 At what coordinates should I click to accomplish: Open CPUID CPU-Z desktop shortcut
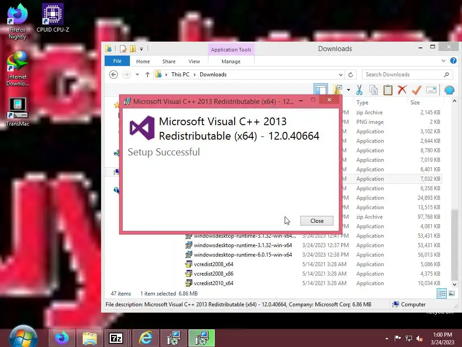pos(53,18)
